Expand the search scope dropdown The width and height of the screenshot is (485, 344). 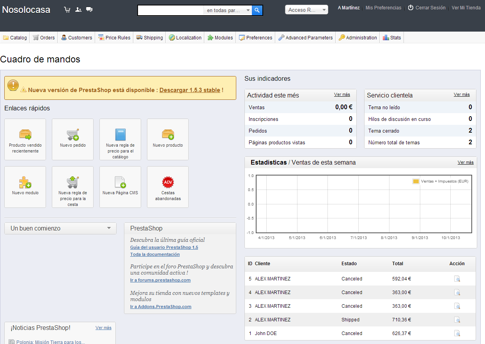tap(228, 11)
